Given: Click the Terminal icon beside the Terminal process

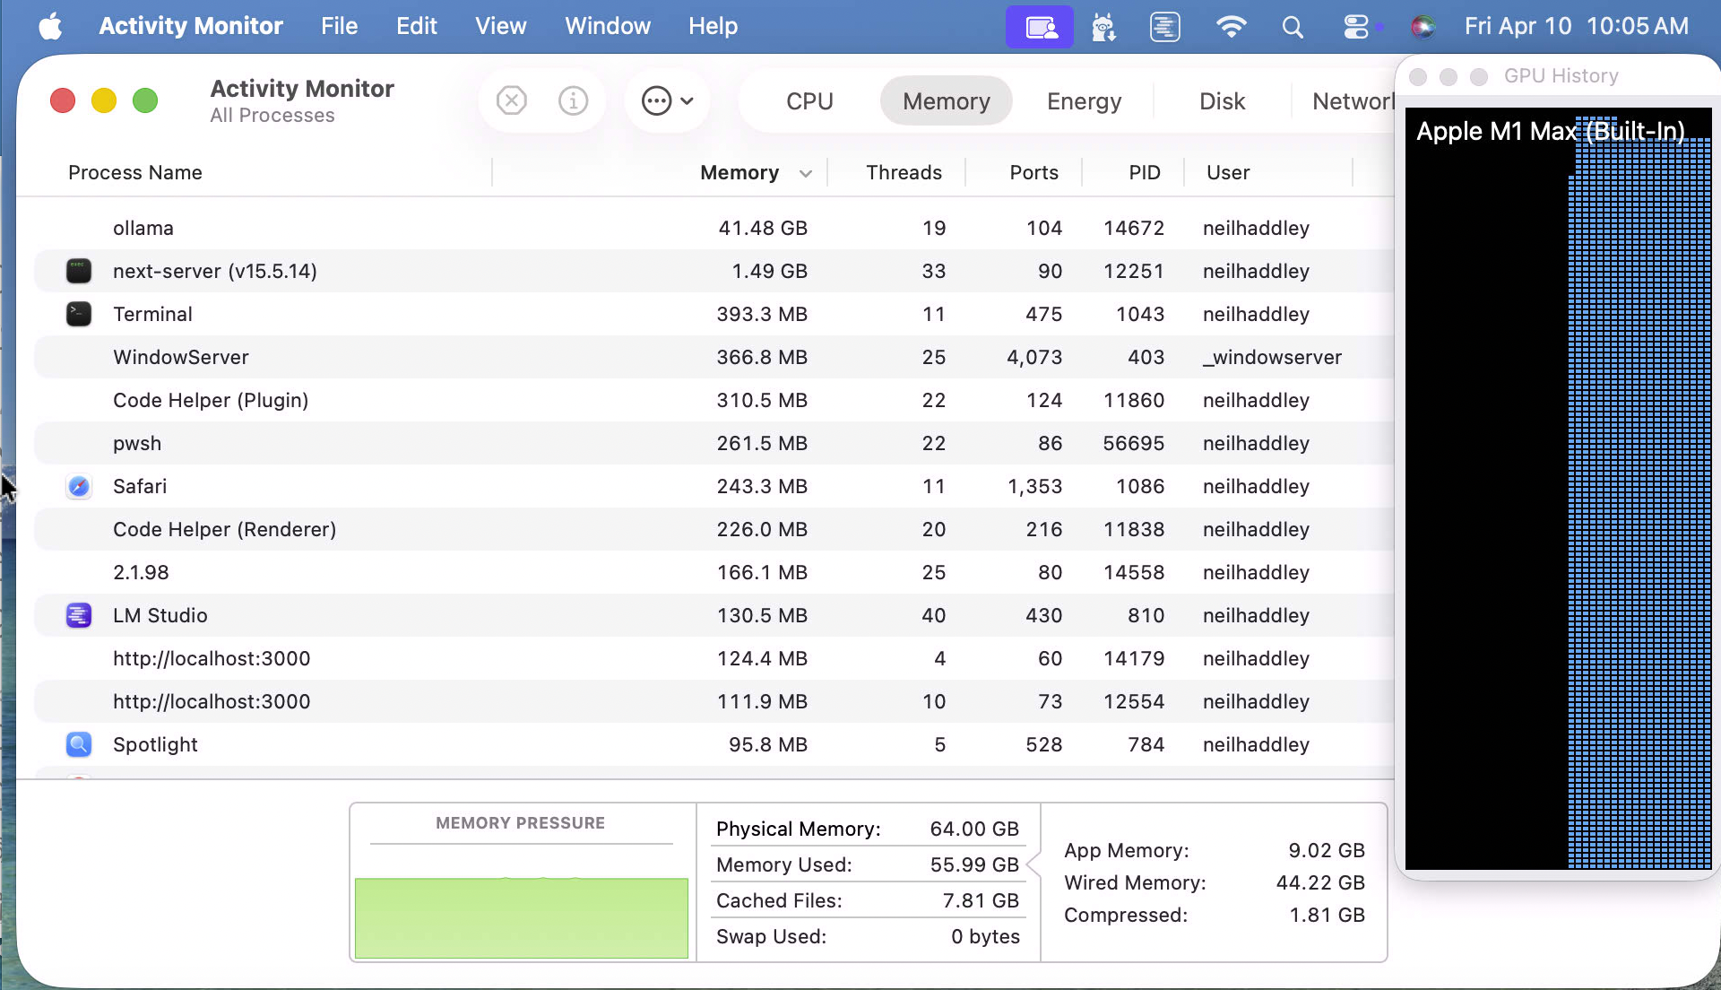Looking at the screenshot, I should (x=79, y=314).
